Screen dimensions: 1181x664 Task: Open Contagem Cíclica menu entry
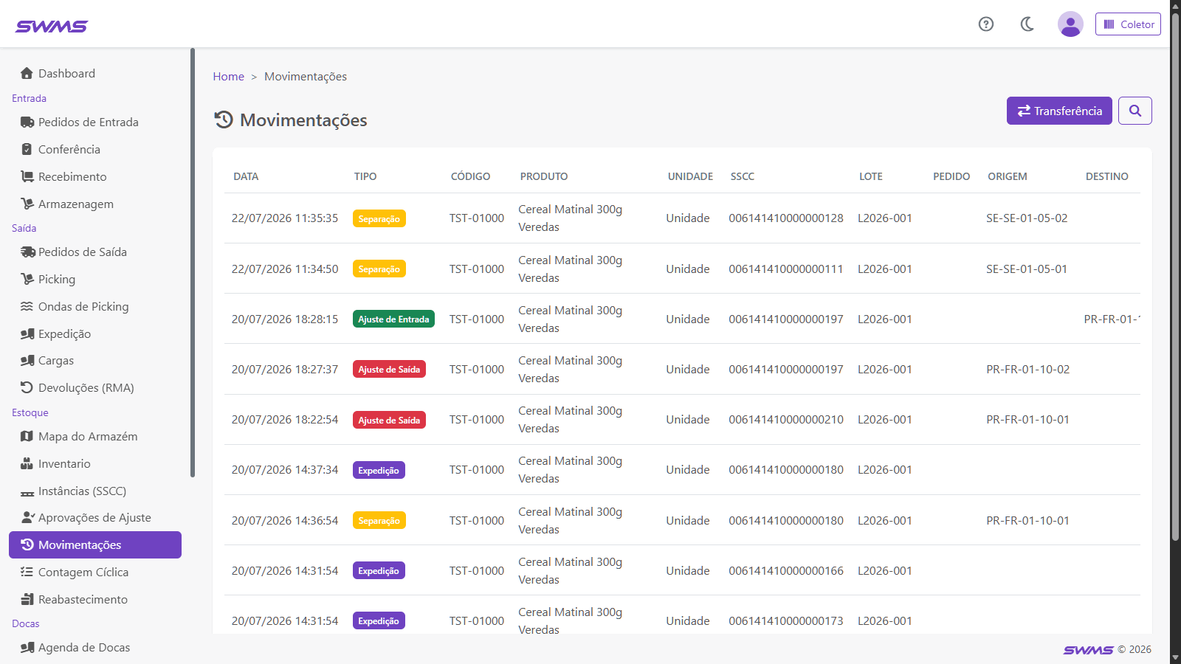click(x=95, y=572)
